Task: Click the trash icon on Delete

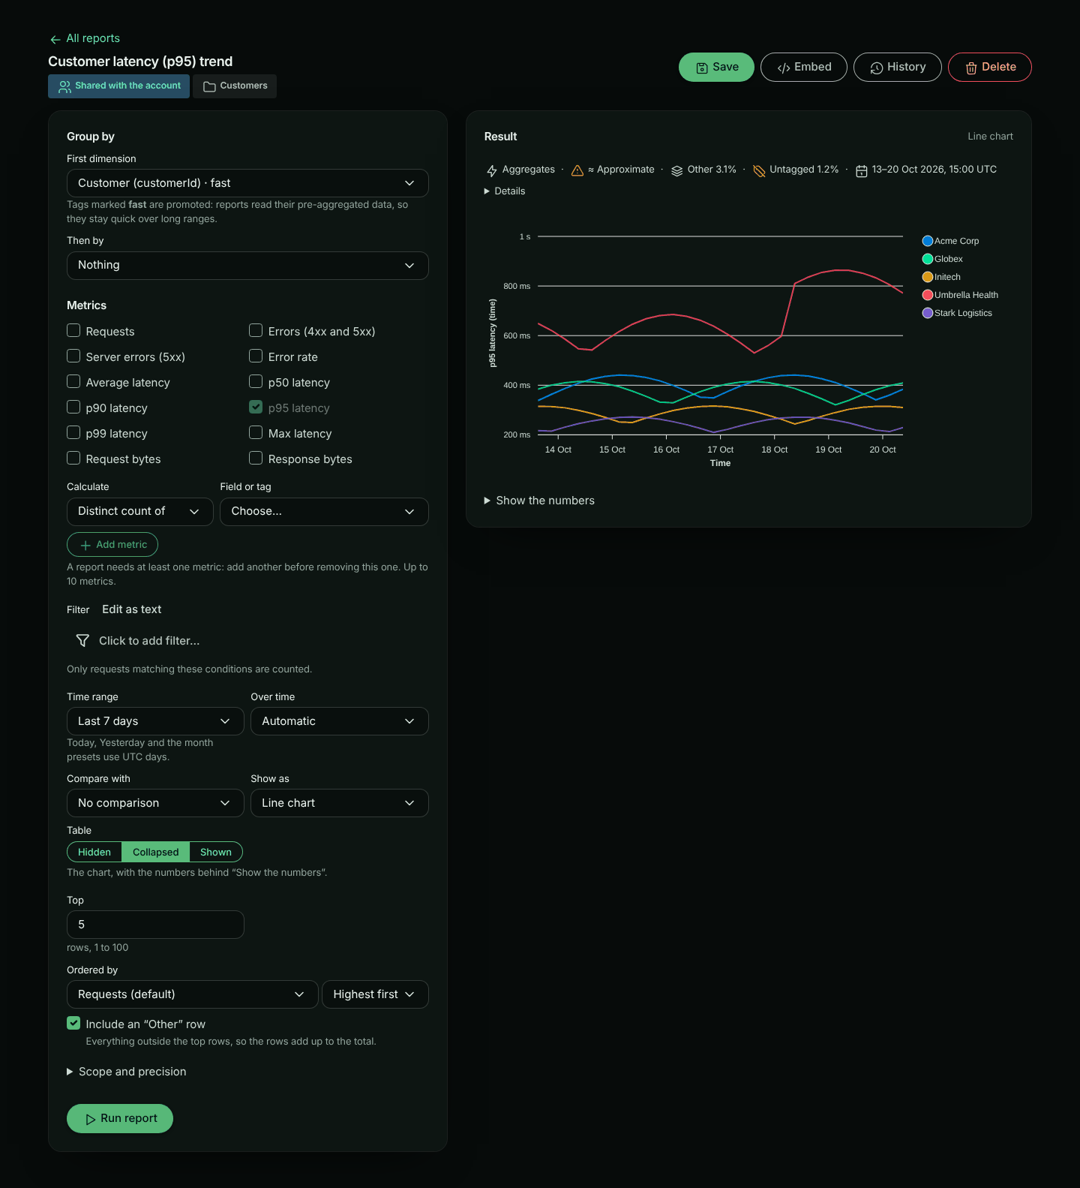Action: pyautogui.click(x=971, y=68)
